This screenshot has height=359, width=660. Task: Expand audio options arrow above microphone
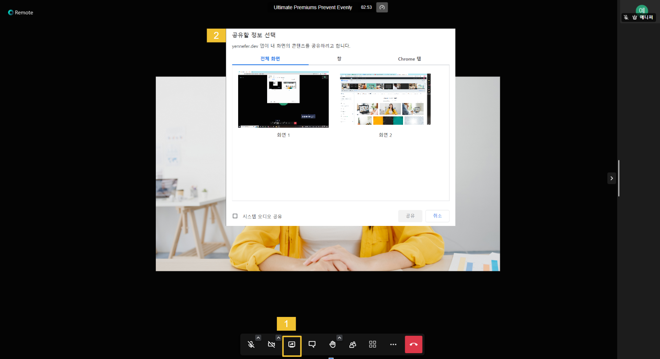[x=258, y=338]
